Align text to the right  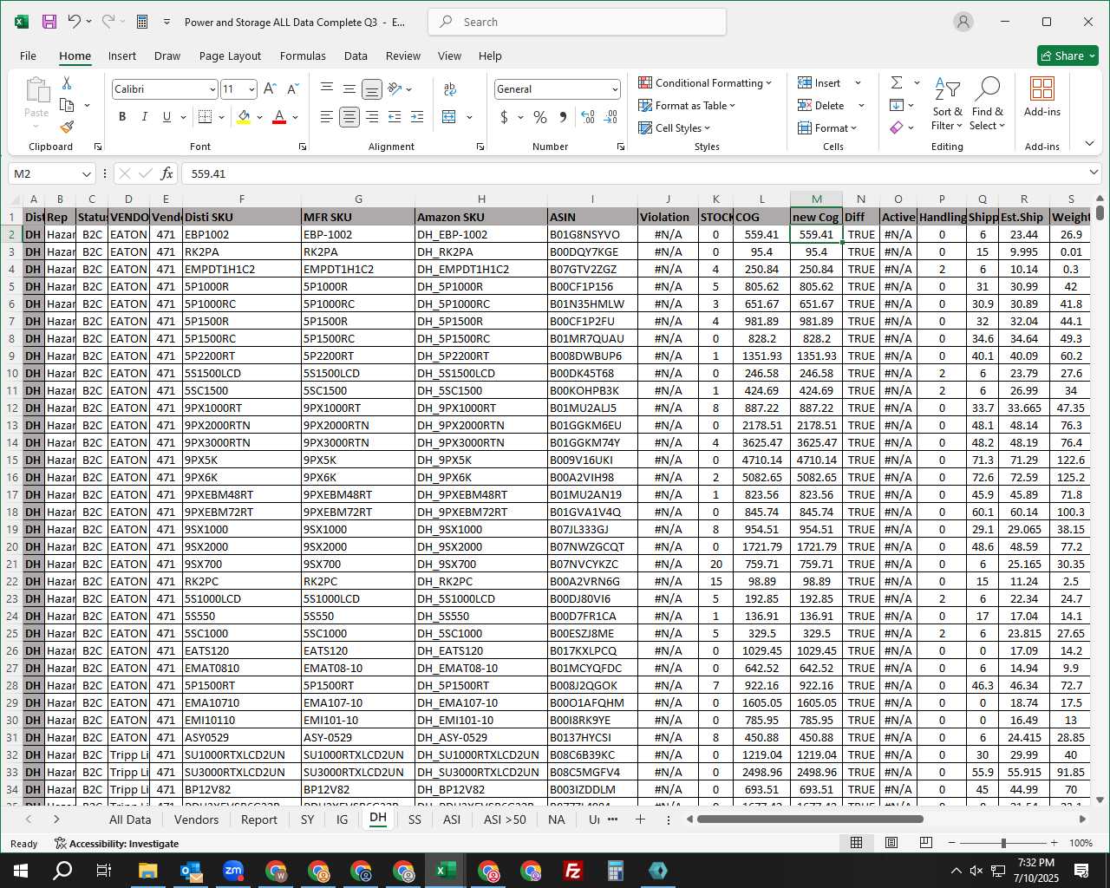click(x=372, y=116)
